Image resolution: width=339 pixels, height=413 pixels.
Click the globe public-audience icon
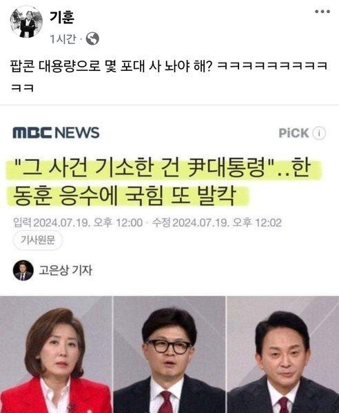tap(92, 39)
